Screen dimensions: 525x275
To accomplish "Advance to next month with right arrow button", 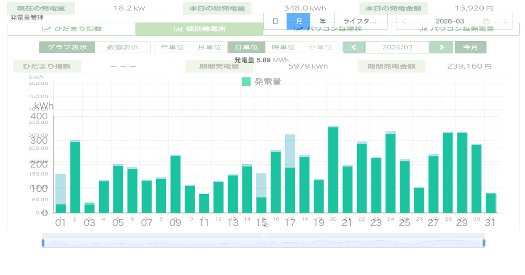I will (441, 47).
